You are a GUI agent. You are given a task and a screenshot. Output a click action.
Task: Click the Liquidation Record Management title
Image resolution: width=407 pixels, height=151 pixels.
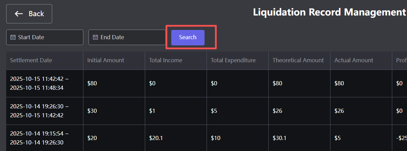point(329,12)
